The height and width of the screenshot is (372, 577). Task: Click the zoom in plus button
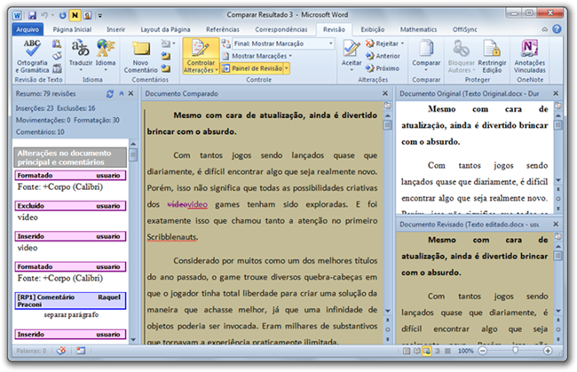click(548, 351)
